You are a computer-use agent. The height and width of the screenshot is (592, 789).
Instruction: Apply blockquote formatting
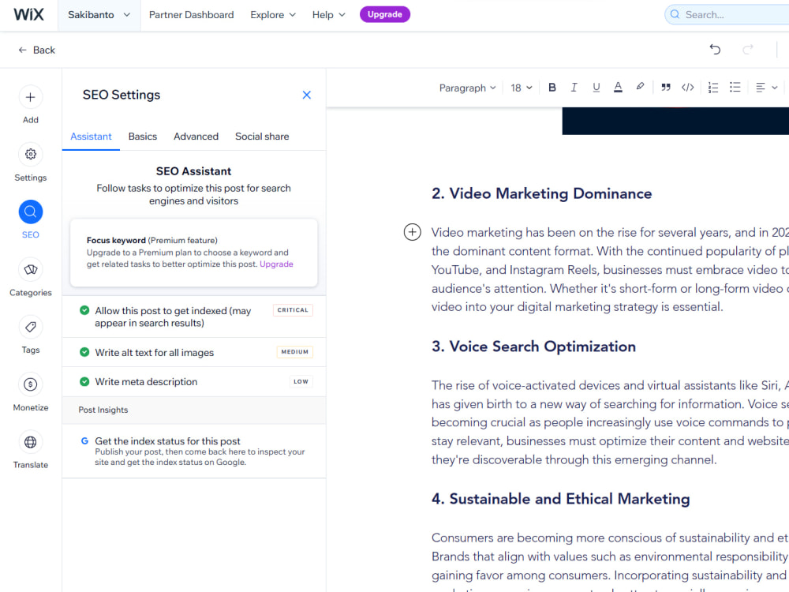[666, 88]
